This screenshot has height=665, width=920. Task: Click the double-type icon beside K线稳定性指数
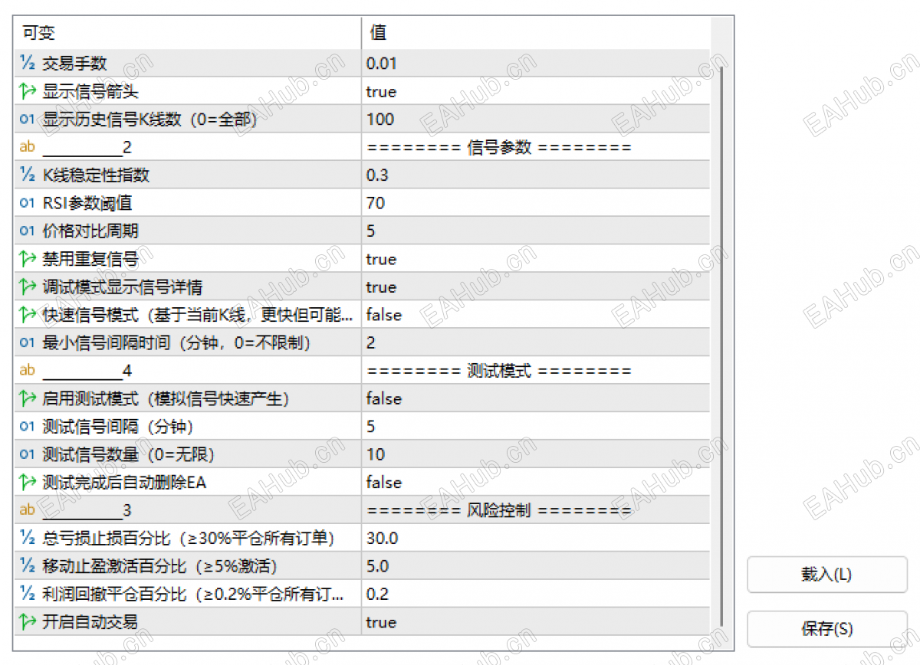[28, 175]
